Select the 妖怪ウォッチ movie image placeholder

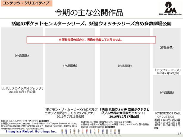click(x=125, y=66)
